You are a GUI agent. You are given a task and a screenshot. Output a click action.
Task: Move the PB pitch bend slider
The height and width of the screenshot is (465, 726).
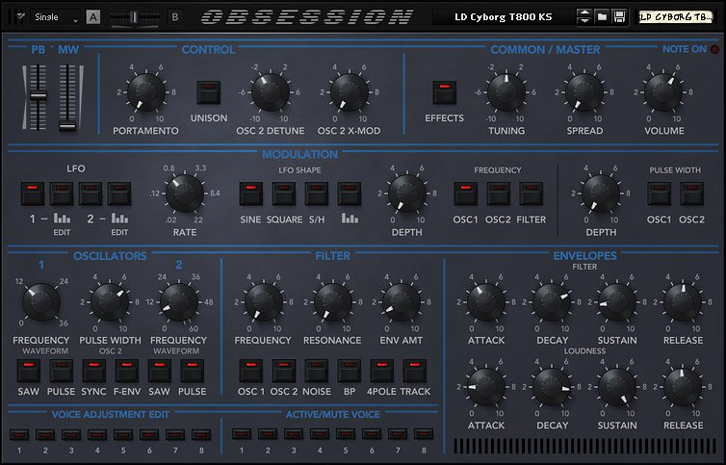[x=38, y=97]
